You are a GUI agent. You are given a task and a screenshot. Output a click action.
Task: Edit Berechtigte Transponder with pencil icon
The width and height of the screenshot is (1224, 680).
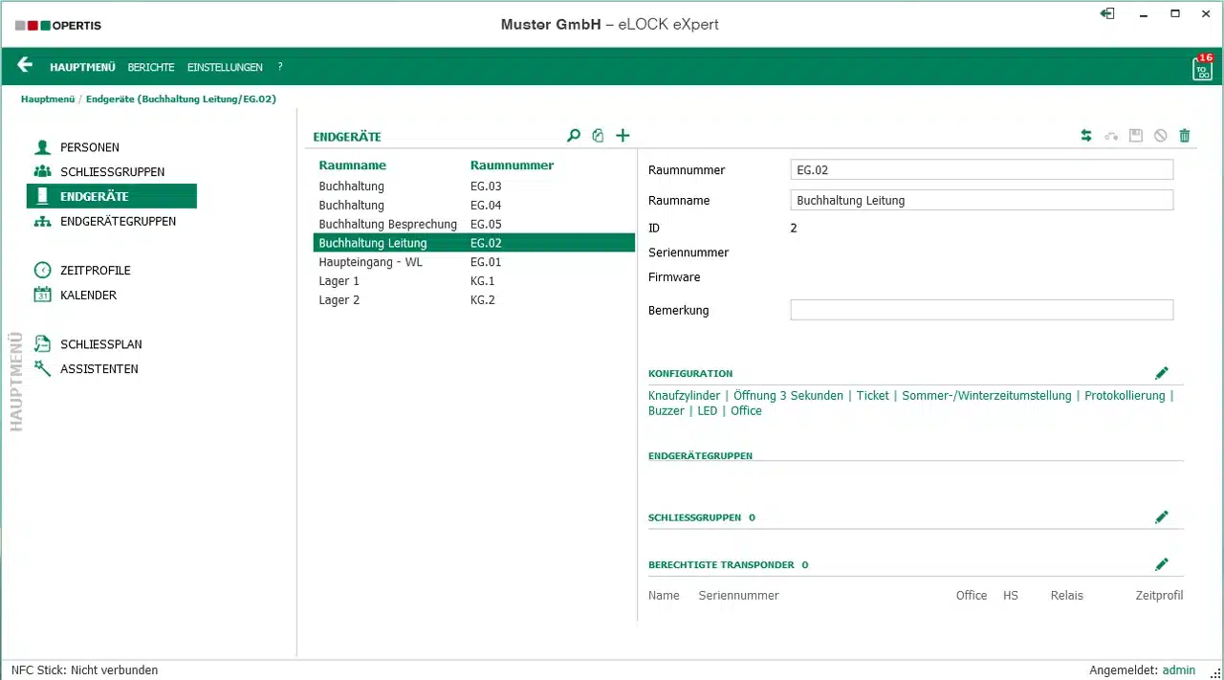point(1162,564)
